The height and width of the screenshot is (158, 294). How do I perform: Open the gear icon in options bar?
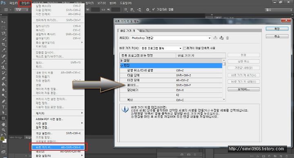(147, 10)
